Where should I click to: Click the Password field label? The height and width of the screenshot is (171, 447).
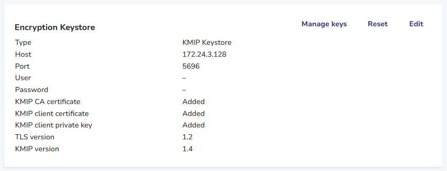click(32, 90)
